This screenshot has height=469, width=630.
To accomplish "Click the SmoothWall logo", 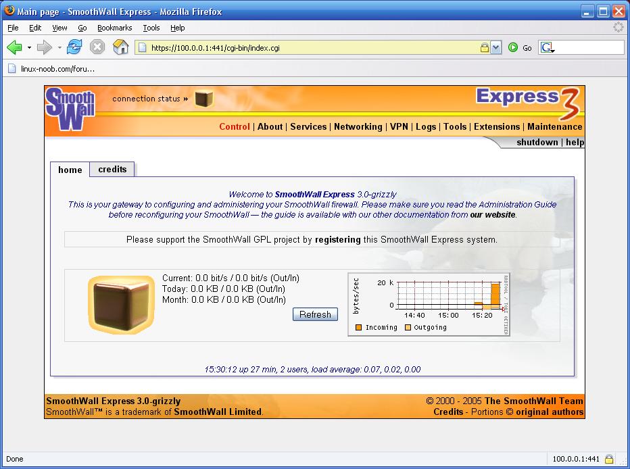I will (x=70, y=109).
